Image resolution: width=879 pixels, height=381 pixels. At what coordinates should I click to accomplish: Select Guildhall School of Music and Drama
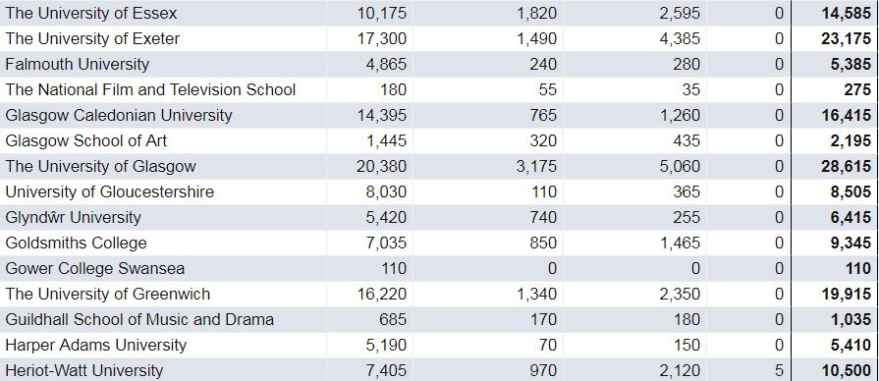pyautogui.click(x=139, y=319)
